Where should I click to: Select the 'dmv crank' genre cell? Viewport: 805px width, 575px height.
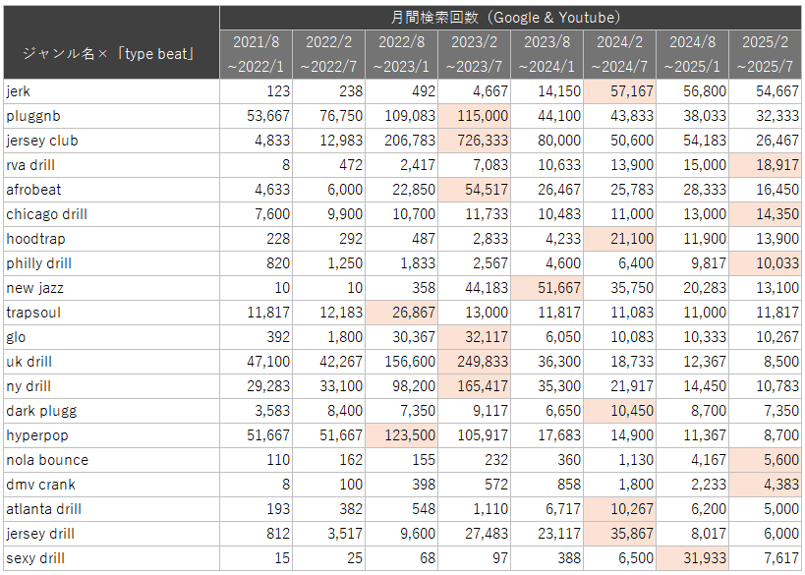[112, 485]
